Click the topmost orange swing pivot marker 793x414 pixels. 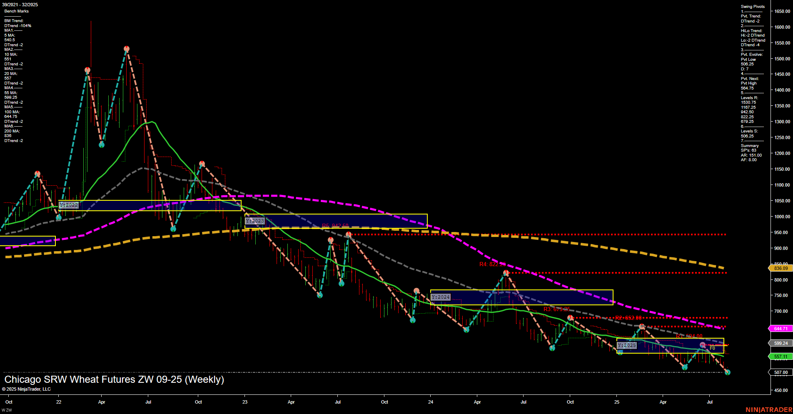126,48
